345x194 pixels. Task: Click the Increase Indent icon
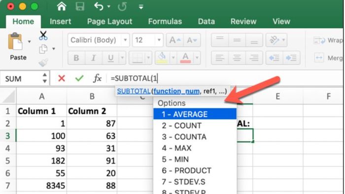click(x=291, y=58)
